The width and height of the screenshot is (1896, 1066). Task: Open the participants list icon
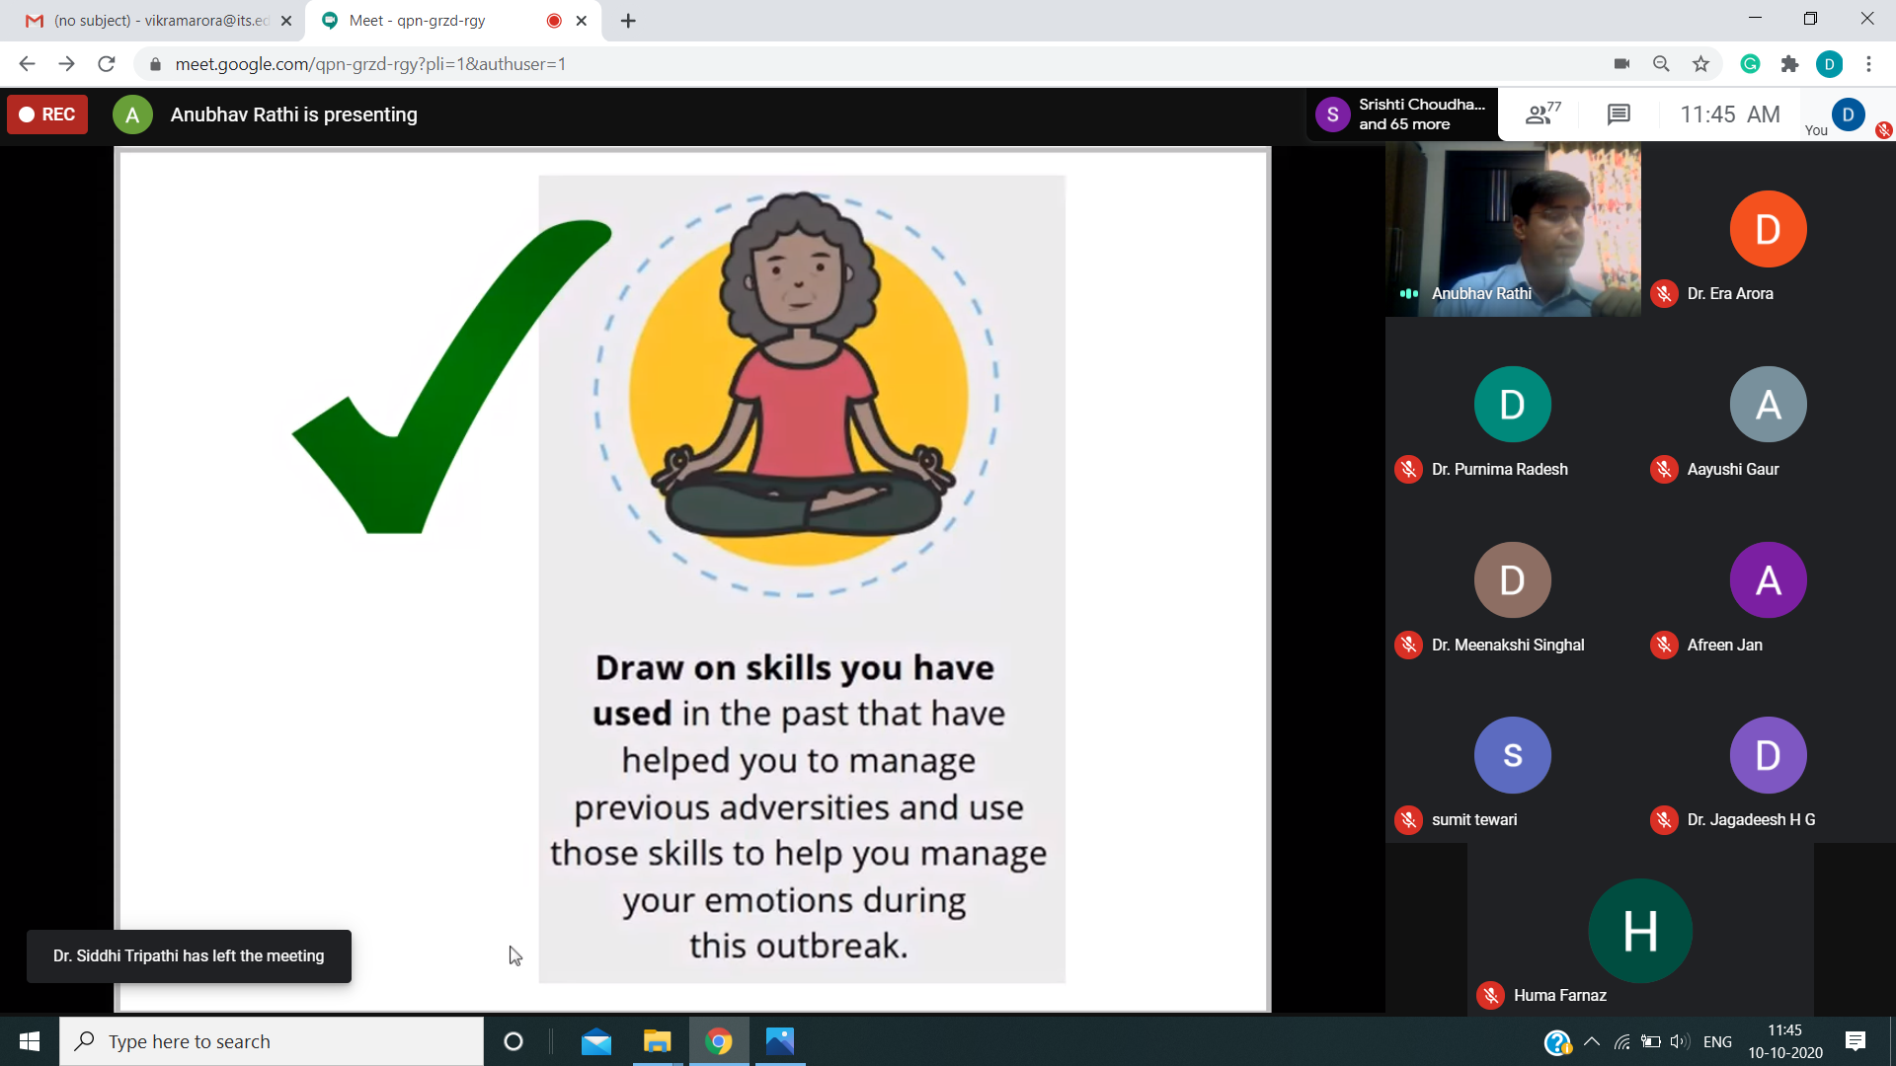[x=1541, y=114]
